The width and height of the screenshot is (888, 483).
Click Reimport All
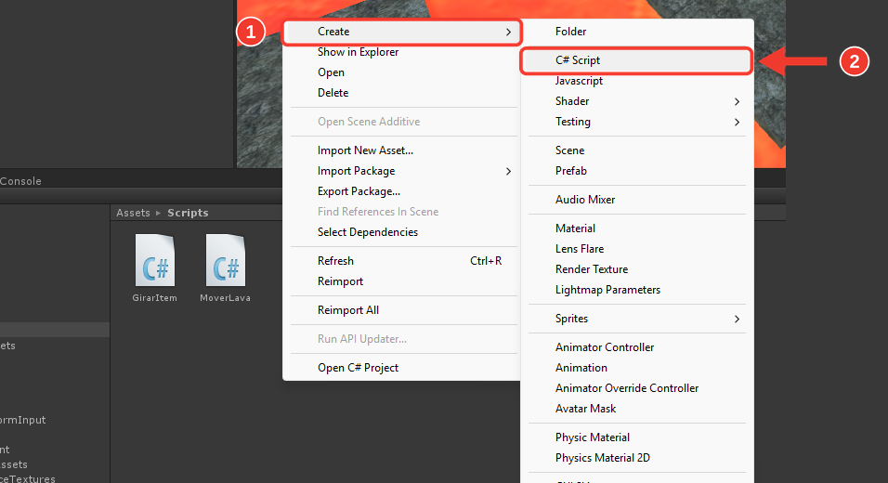click(x=401, y=310)
